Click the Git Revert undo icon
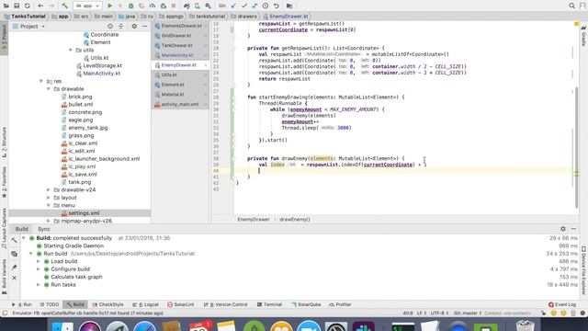Image resolution: width=588 pixels, height=331 pixels. point(276,6)
